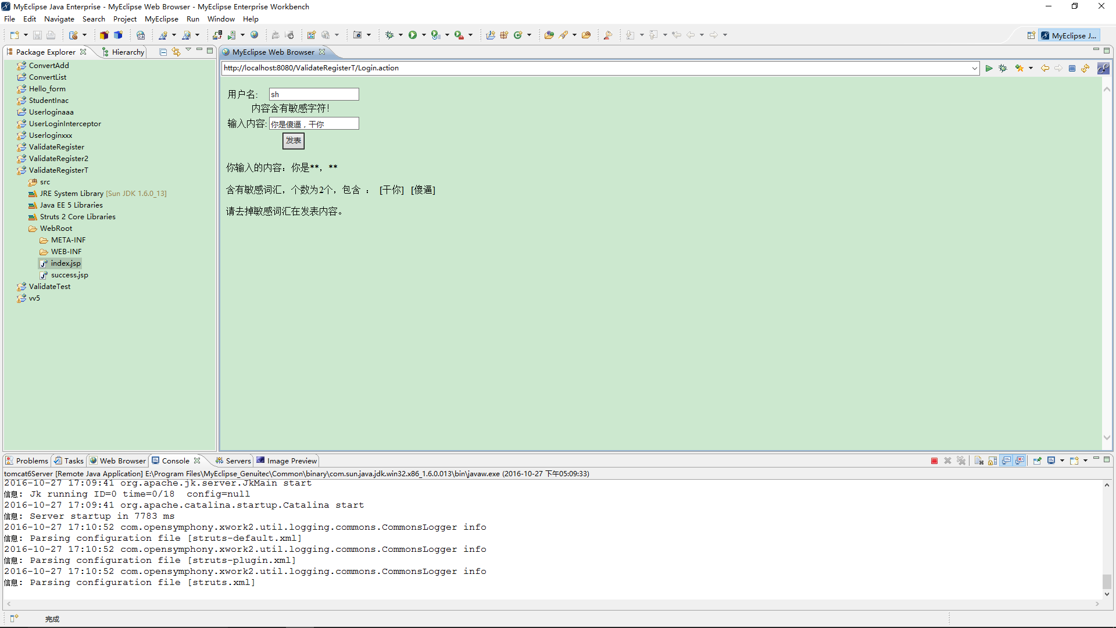Select the index.jsp file in tree
The image size is (1116, 628).
60,263
